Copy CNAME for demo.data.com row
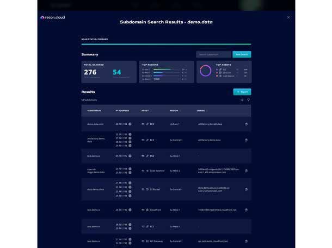Screen dimensions: 332x248 coord(246,124)
